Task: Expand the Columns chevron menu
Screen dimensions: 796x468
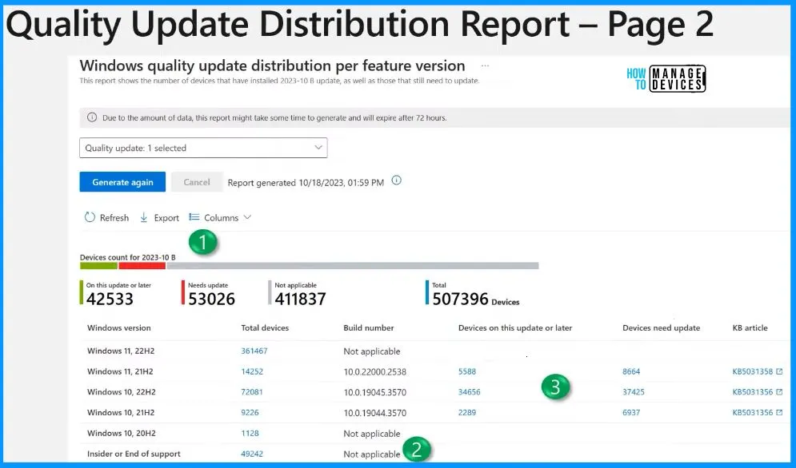Action: [247, 217]
